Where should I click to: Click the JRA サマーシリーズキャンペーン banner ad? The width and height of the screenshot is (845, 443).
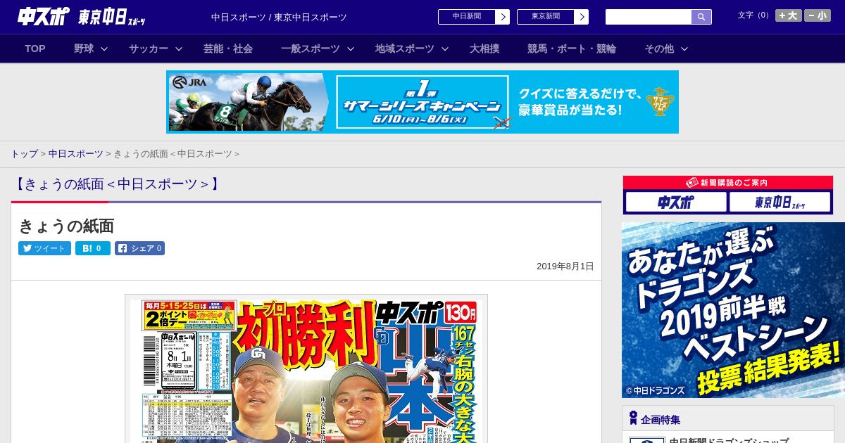(423, 102)
